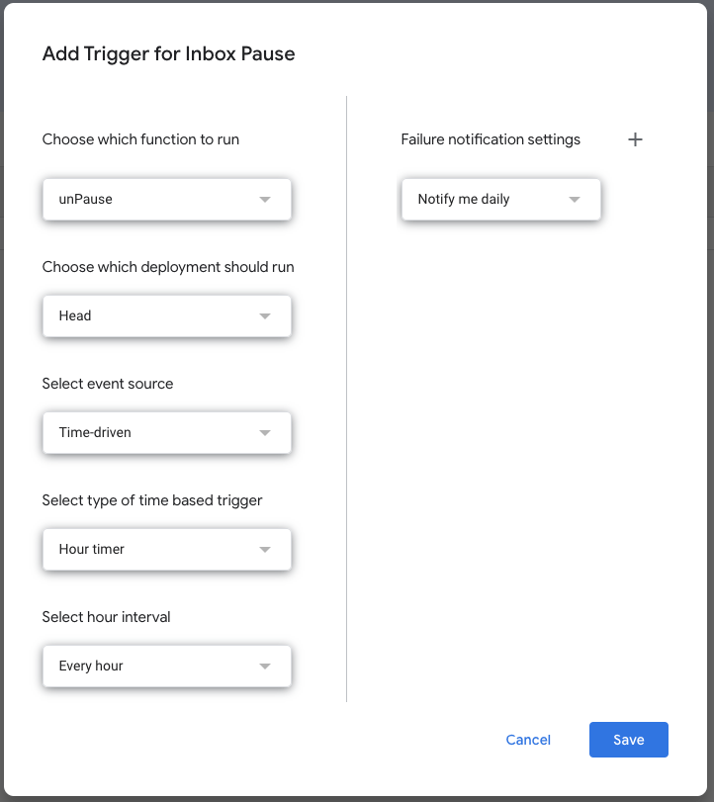Image resolution: width=714 pixels, height=802 pixels.
Task: Open the Every hour interval dropdown
Action: click(x=167, y=666)
